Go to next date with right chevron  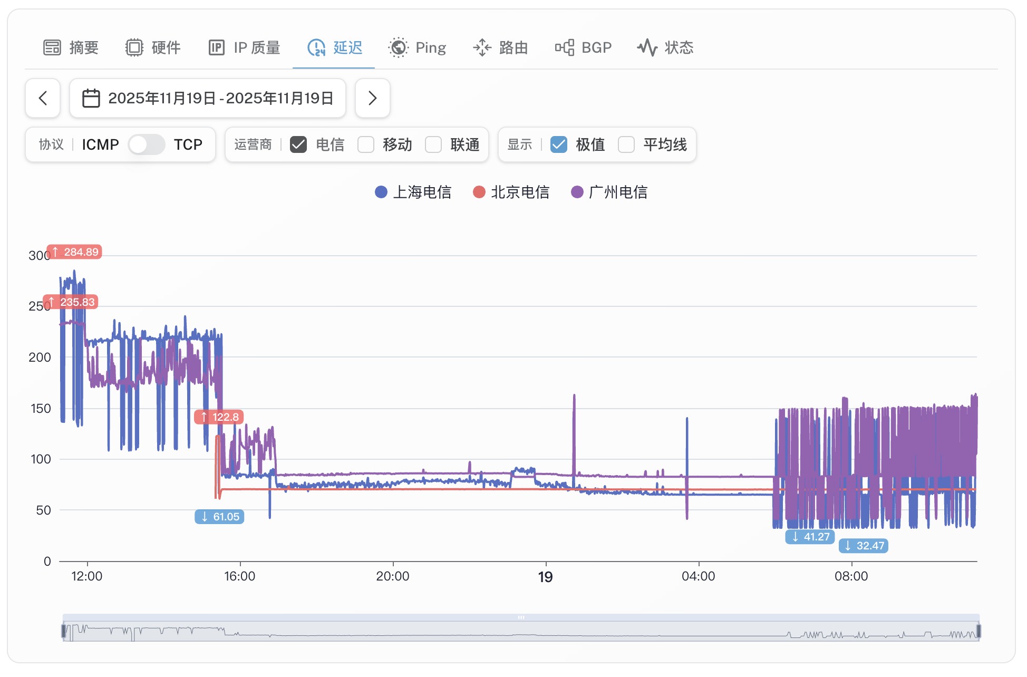click(x=372, y=99)
